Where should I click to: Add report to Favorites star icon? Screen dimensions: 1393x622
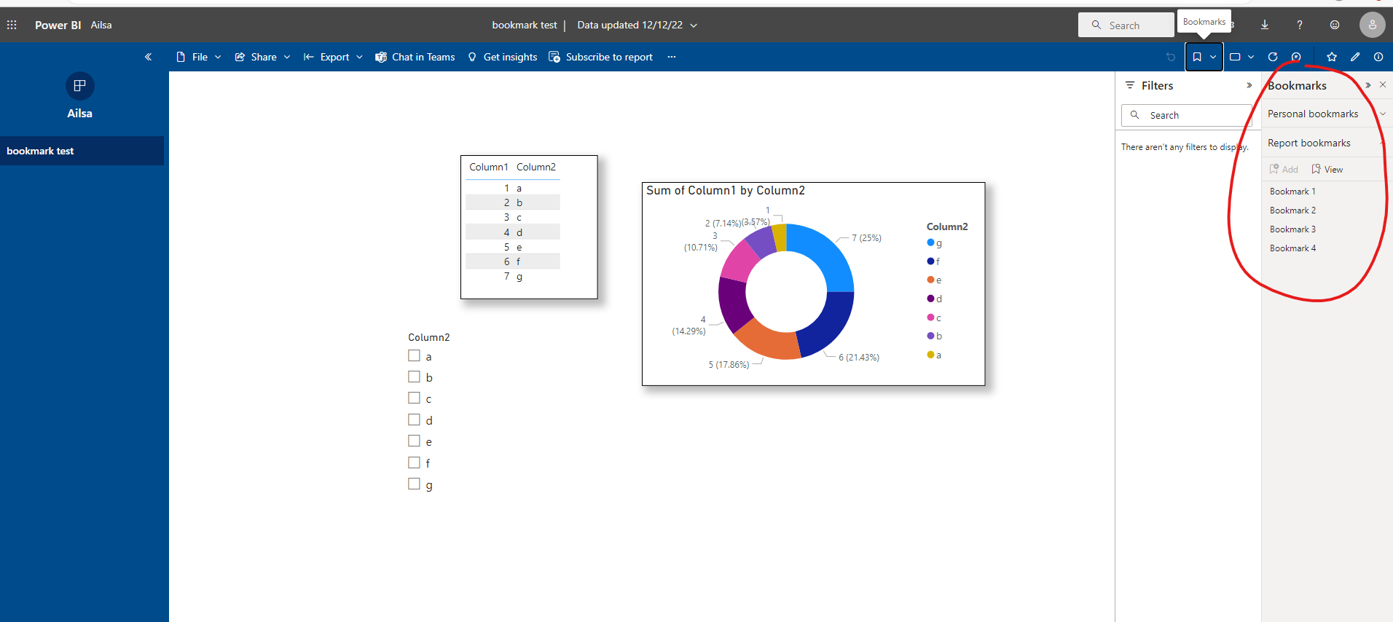(1332, 57)
